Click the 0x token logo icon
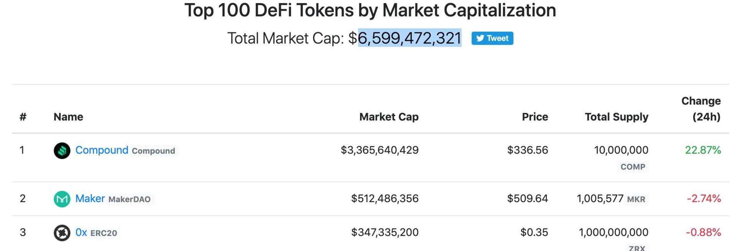 coord(62,233)
